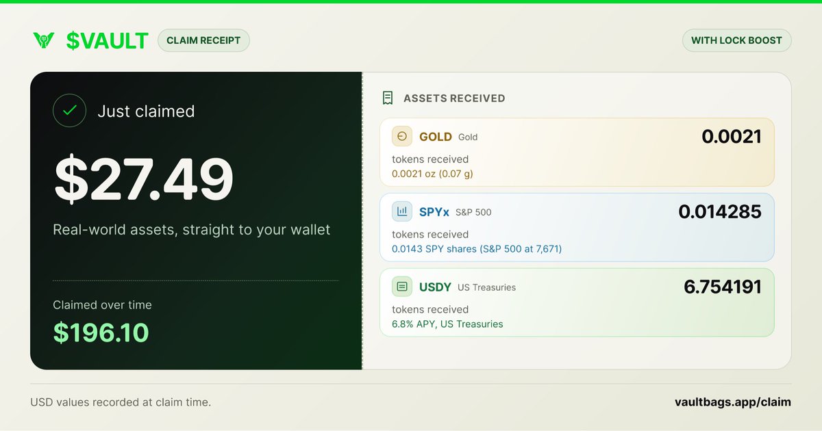The width and height of the screenshot is (822, 431).
Task: Click the $VAULT brand name
Action: [x=107, y=41]
